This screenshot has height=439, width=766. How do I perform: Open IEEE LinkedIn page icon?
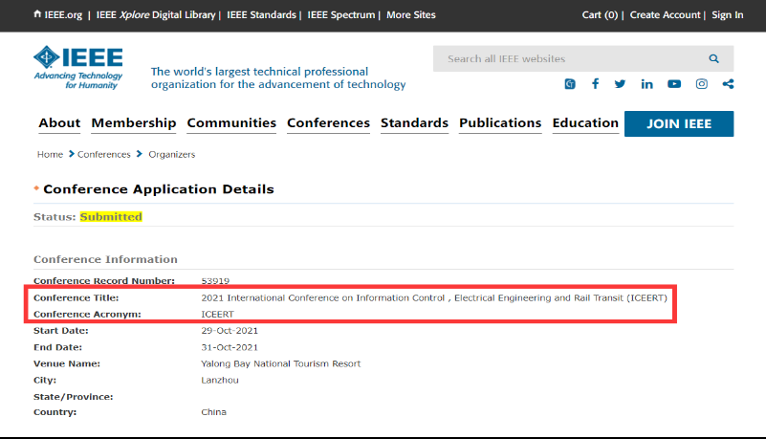(647, 84)
